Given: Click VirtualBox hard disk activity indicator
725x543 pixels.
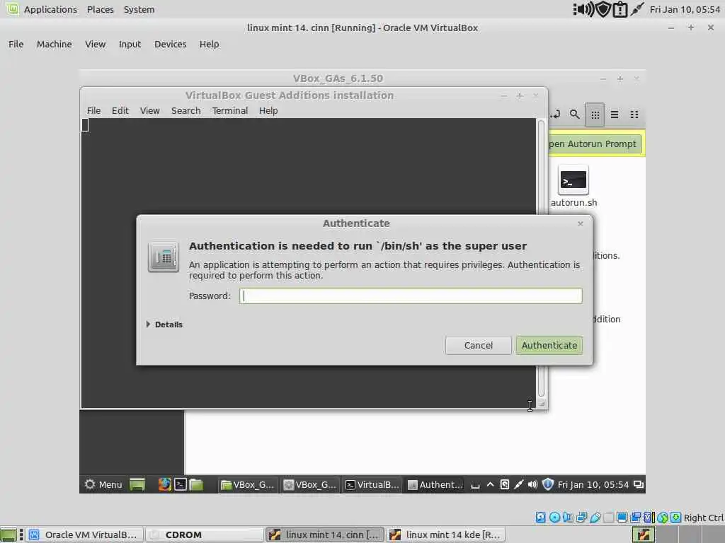Looking at the screenshot, I should (540, 518).
